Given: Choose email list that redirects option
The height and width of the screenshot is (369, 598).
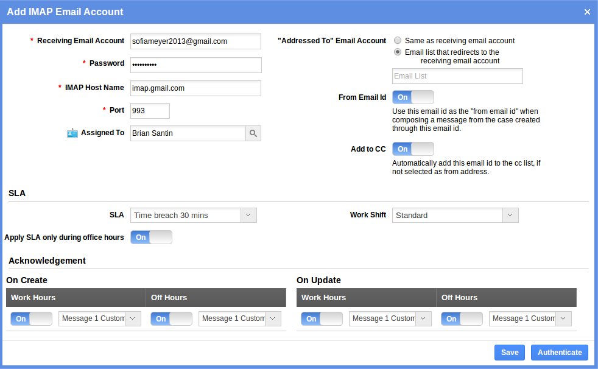Looking at the screenshot, I should 398,52.
